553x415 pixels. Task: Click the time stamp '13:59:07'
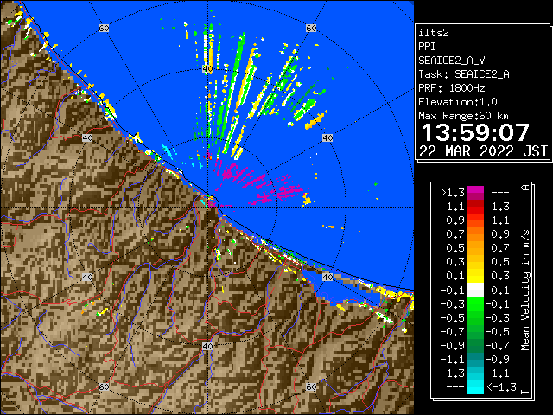coord(475,132)
